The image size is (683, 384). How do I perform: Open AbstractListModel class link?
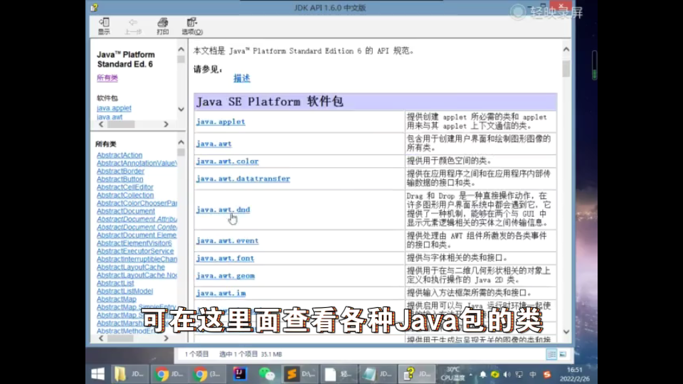click(x=125, y=292)
